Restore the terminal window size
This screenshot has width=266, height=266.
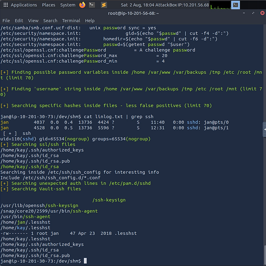[253, 13]
